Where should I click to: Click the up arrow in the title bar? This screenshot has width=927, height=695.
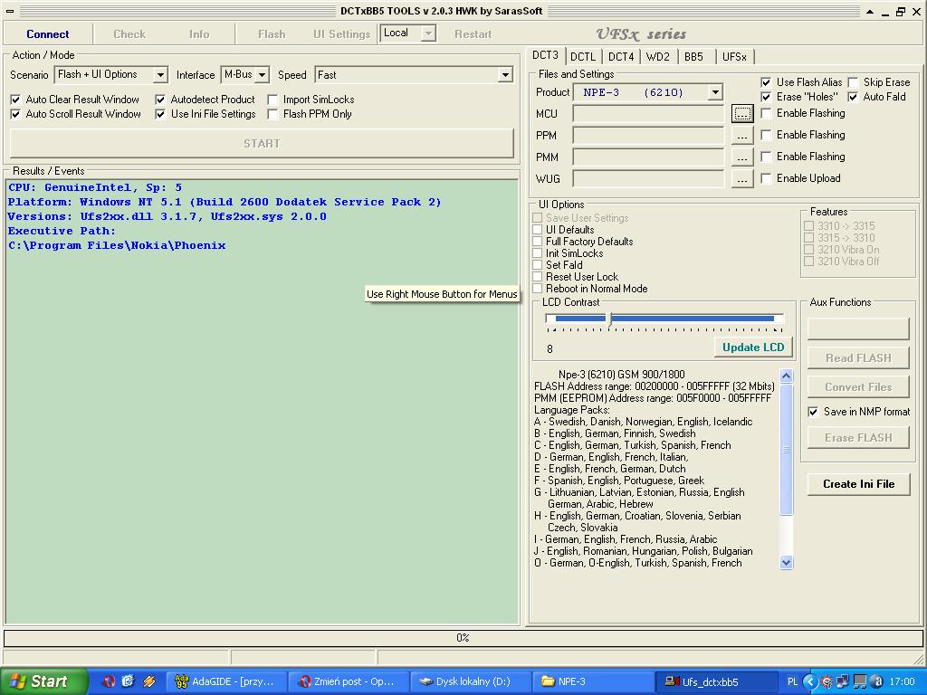[x=870, y=11]
